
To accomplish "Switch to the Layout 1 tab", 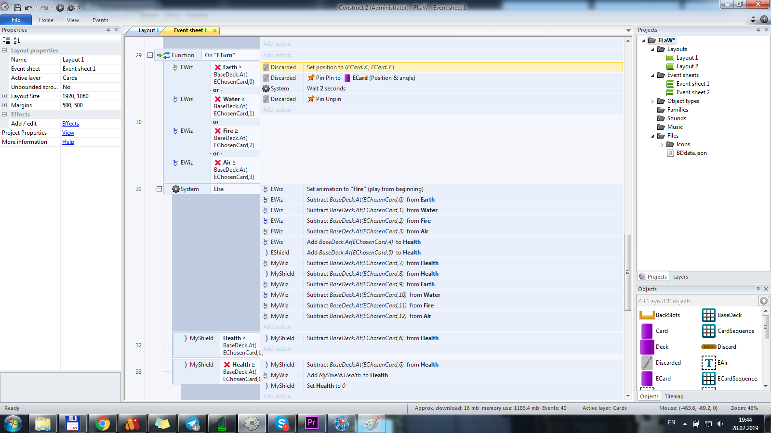I will click(x=148, y=30).
